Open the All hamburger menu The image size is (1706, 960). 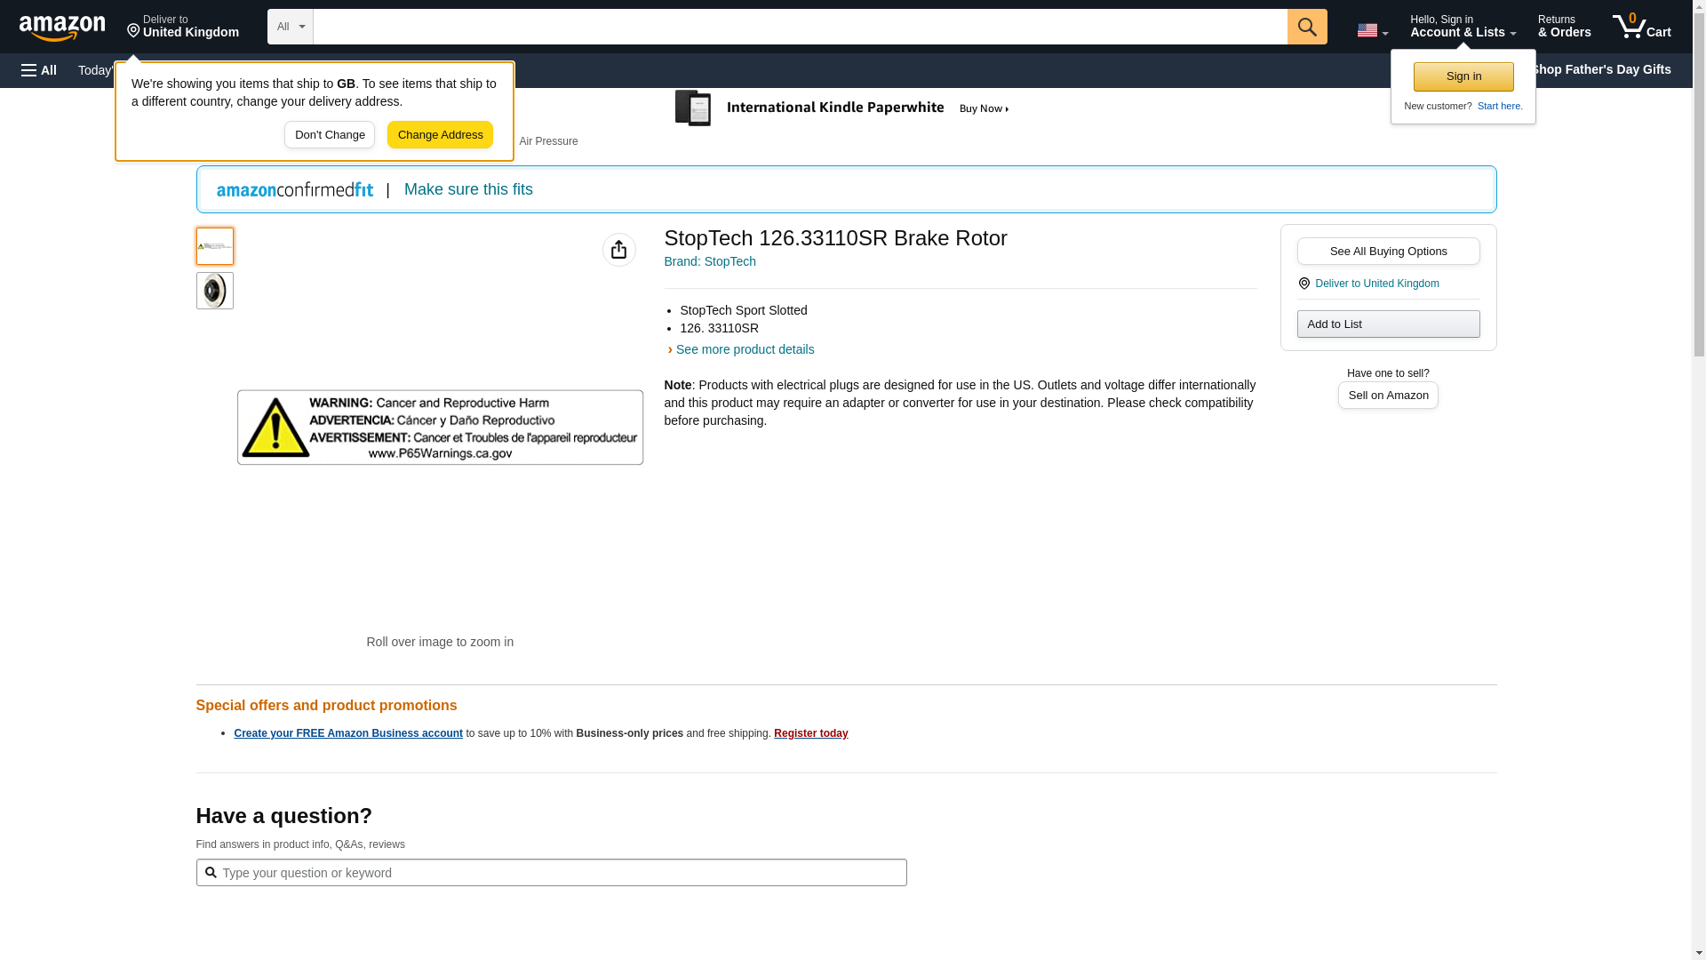(39, 70)
